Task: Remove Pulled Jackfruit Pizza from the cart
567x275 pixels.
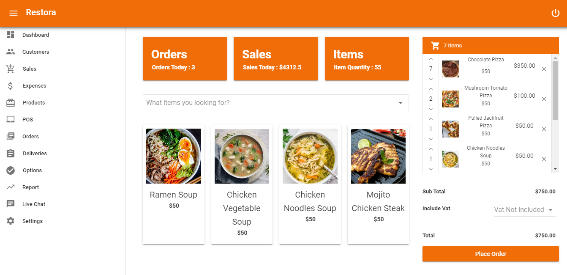Action: click(544, 129)
